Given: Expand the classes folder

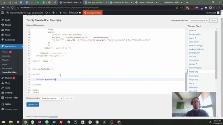Looking at the screenshot, I should (193, 64).
